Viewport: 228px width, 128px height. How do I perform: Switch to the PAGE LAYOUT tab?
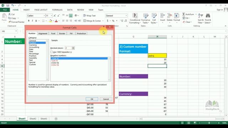41,10
